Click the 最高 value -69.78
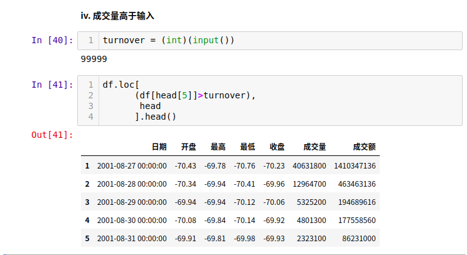This screenshot has width=467, height=255. click(215, 166)
